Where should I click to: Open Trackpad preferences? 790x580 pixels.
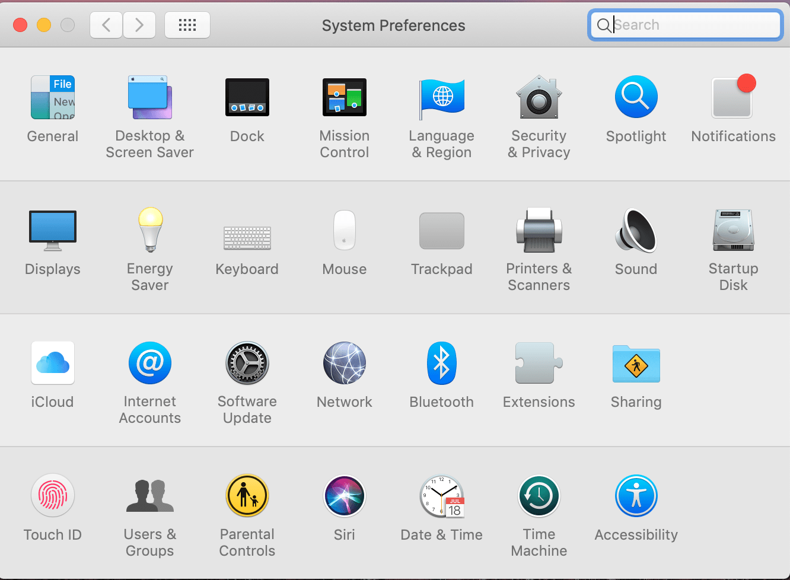coord(442,231)
